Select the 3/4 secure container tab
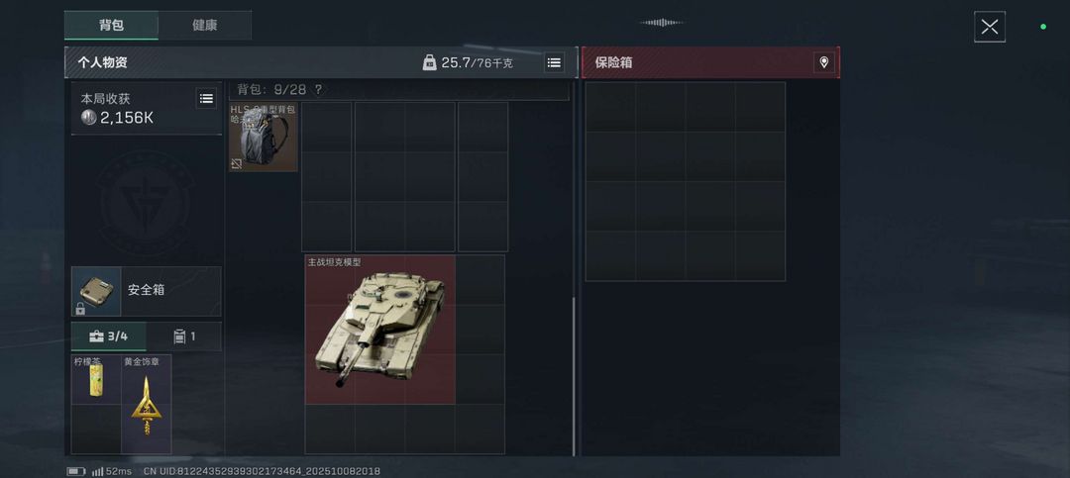Viewport: 1070px width, 478px height. 109,336
